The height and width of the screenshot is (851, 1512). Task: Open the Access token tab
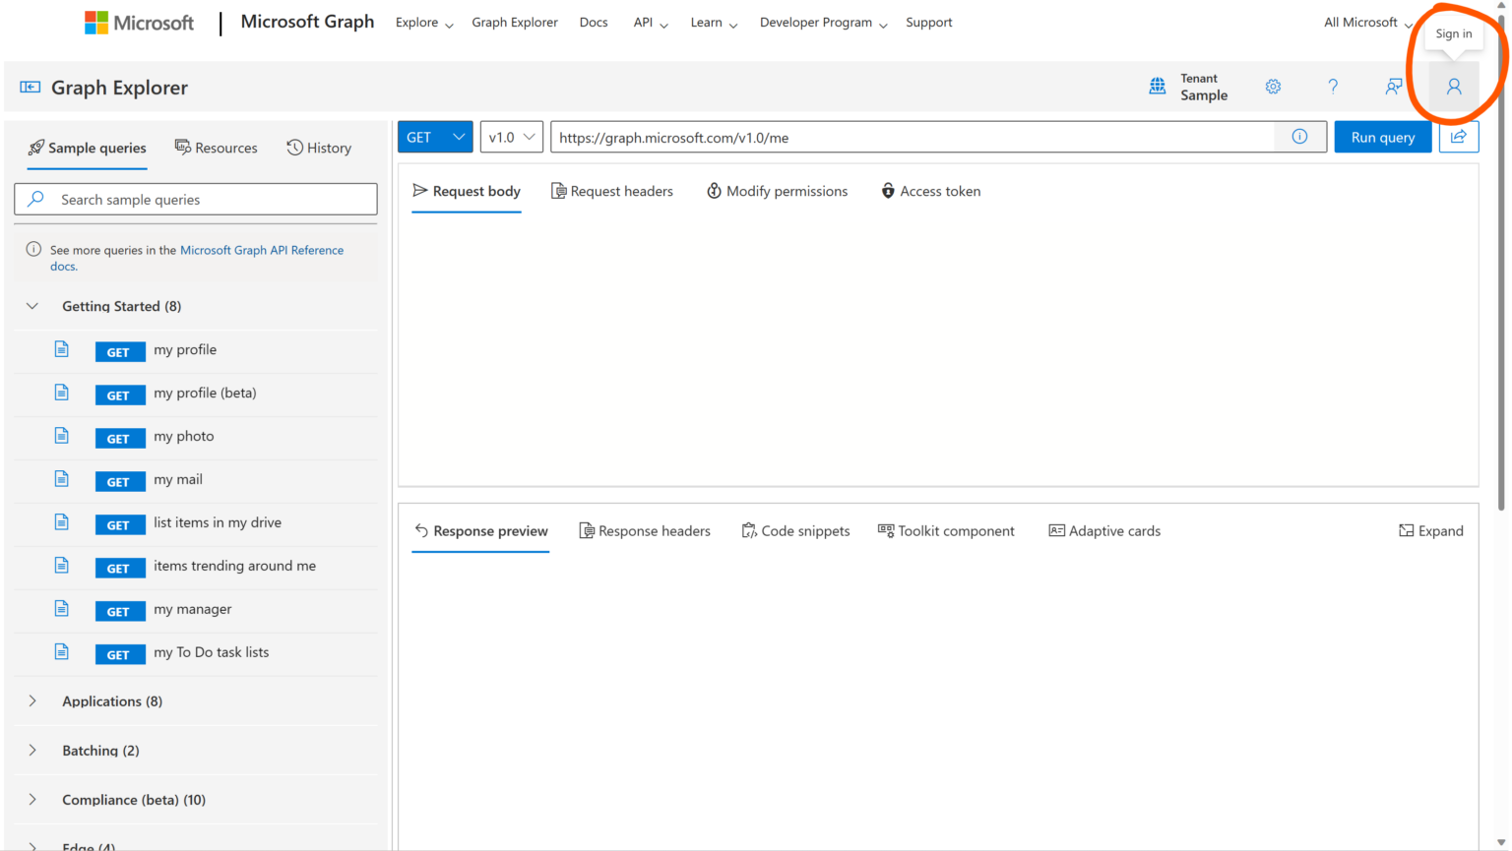930,191
